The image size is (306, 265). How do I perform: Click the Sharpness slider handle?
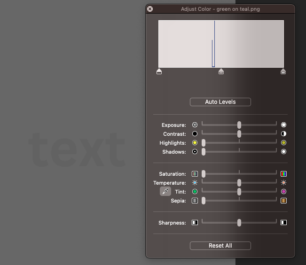point(239,223)
